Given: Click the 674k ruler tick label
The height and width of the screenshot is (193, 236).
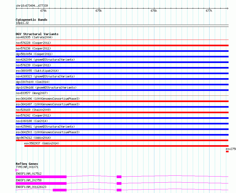Looking at the screenshot, I should pos(43,11).
